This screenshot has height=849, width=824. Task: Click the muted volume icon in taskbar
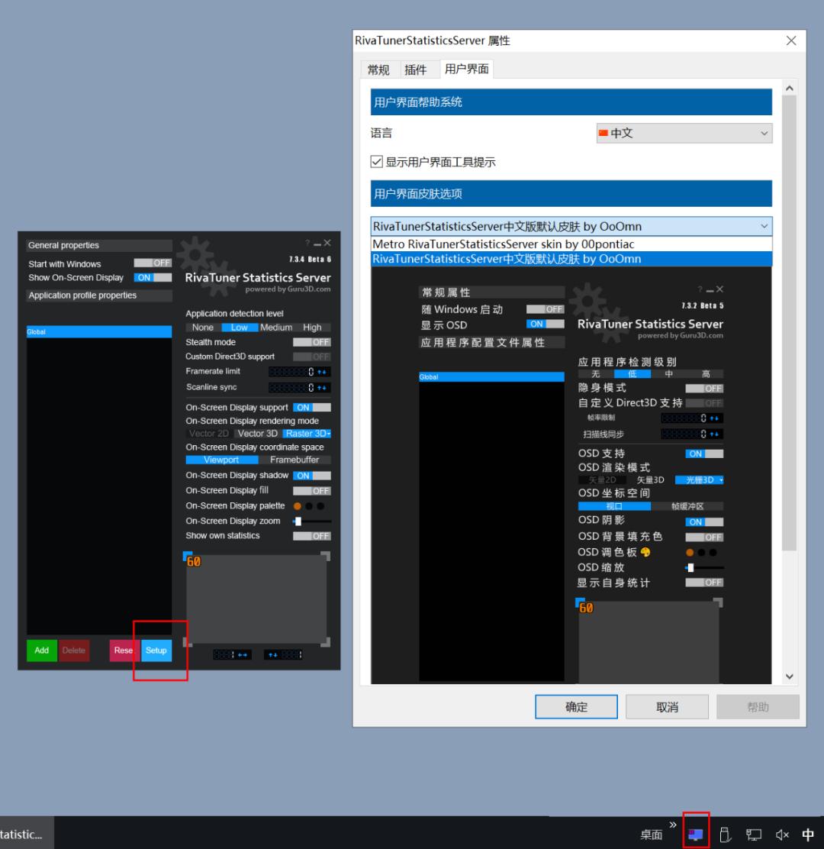[781, 834]
